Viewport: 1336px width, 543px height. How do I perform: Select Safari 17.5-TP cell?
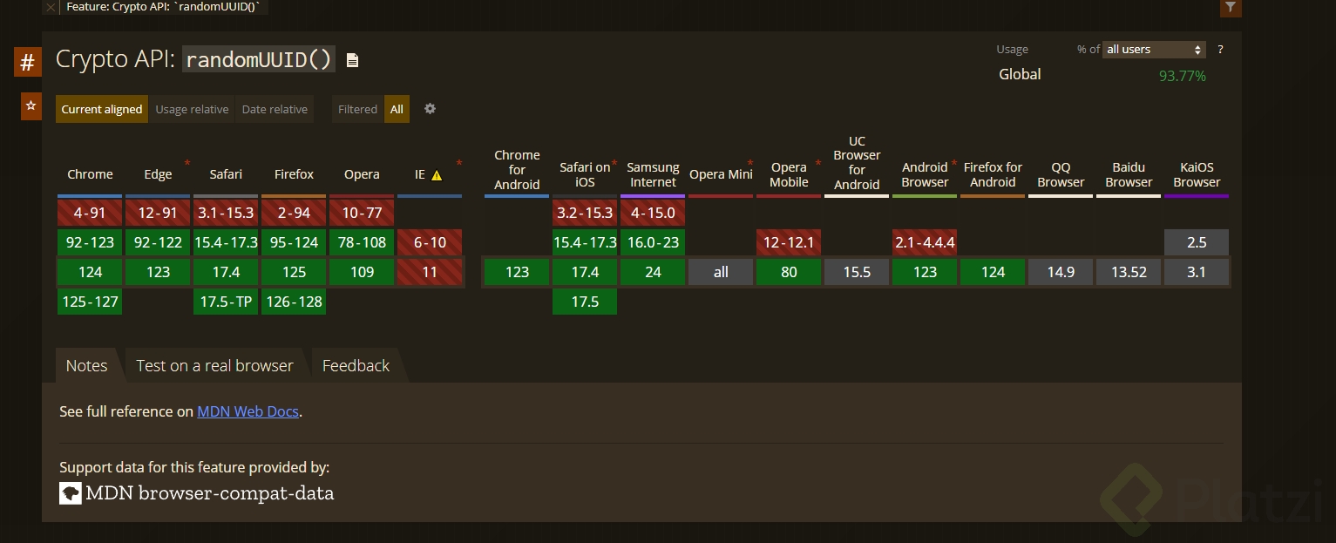[226, 302]
